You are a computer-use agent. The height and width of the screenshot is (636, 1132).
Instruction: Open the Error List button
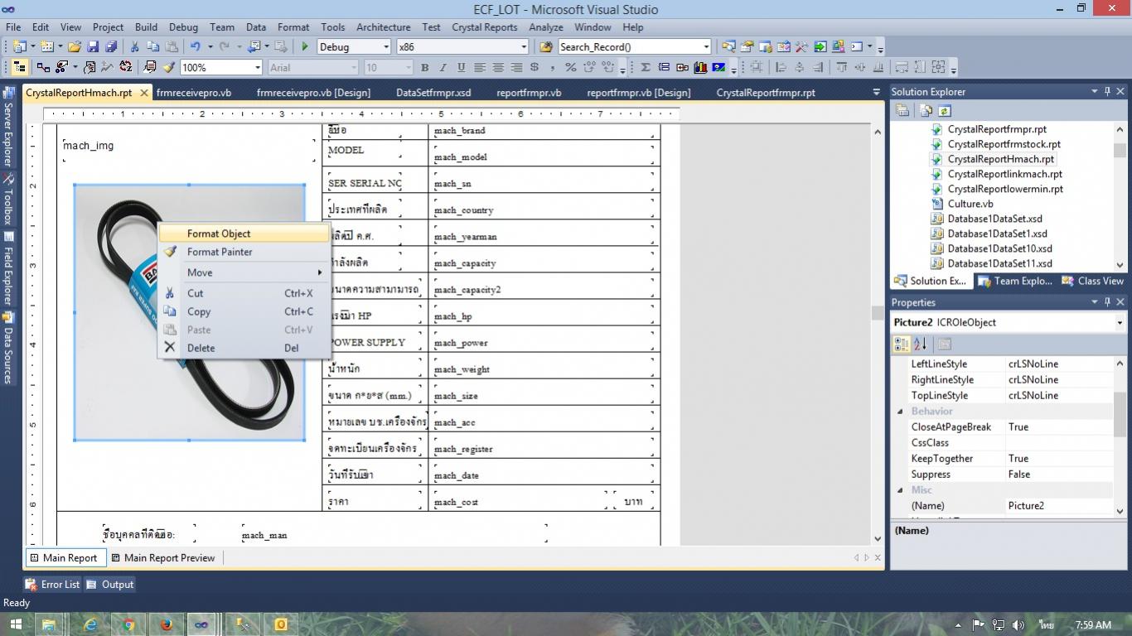pyautogui.click(x=53, y=585)
